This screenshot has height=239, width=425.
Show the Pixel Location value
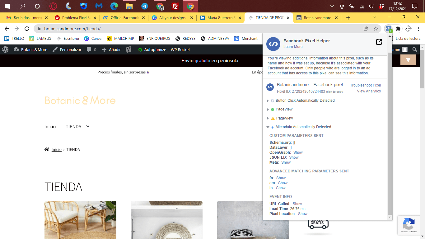click(303, 214)
